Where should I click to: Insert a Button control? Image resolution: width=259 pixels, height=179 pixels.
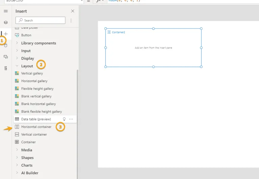pos(26,35)
